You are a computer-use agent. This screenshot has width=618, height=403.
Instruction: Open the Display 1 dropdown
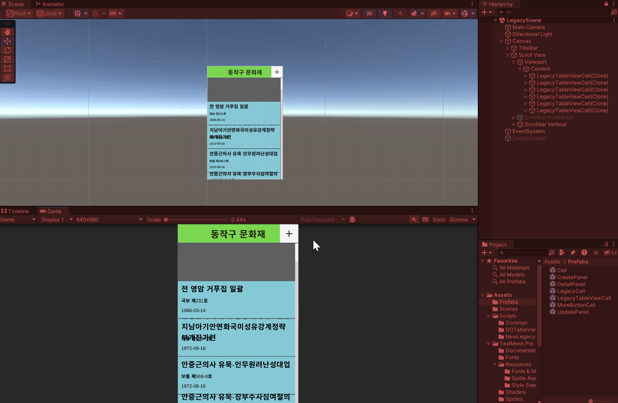pos(57,220)
